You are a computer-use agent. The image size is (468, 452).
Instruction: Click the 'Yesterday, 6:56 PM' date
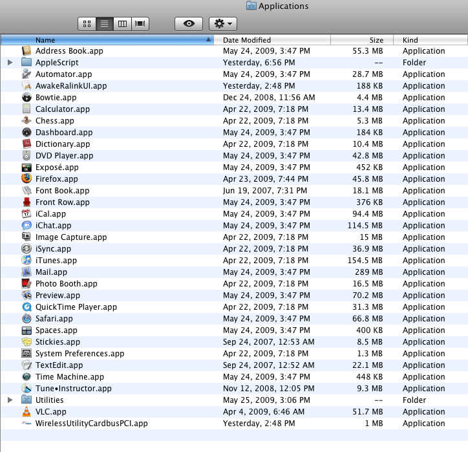coord(259,63)
